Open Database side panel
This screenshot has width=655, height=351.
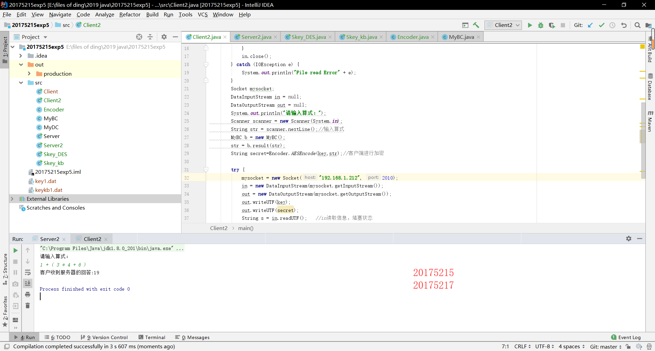coord(650,87)
